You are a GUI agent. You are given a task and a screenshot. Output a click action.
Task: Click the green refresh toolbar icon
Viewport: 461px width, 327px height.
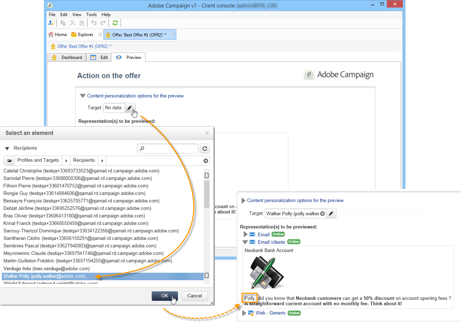115,23
